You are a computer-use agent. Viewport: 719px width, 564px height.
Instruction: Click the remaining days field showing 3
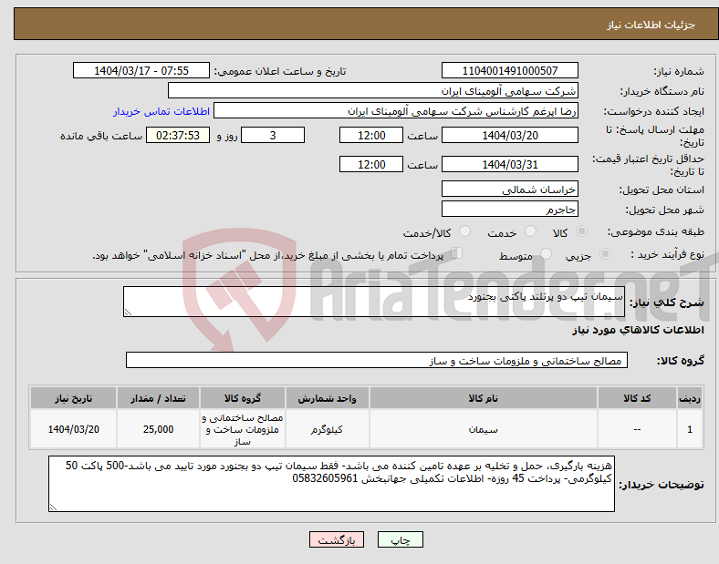tap(273, 135)
